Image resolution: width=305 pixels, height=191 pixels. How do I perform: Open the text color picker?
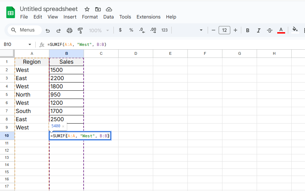pyautogui.click(x=281, y=30)
